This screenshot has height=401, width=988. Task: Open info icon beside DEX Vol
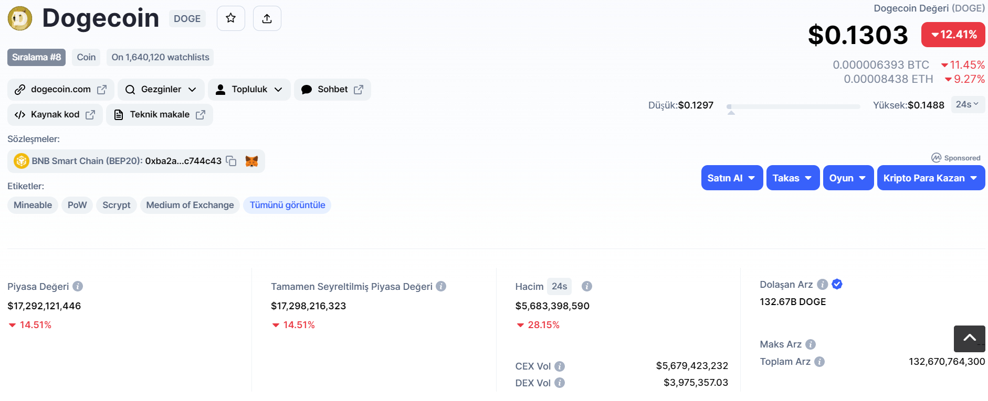point(560,383)
